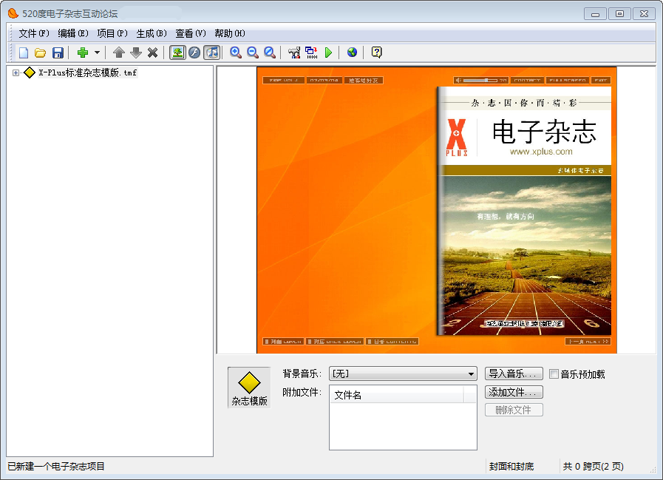The image size is (663, 480).
Task: Save project with the floppy disk icon
Action: coord(58,53)
